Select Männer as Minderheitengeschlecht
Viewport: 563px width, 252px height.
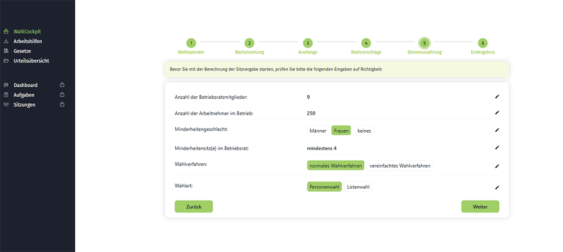click(x=318, y=130)
